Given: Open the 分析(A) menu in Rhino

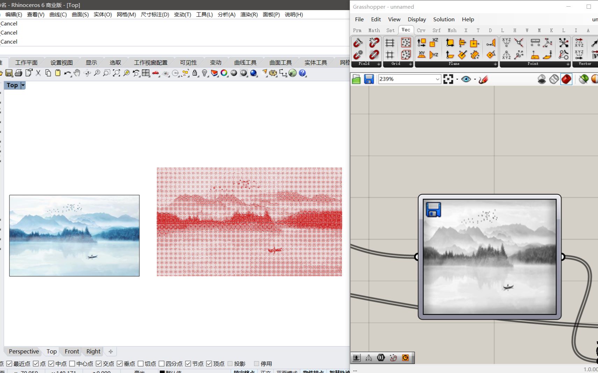Looking at the screenshot, I should coord(226,14).
